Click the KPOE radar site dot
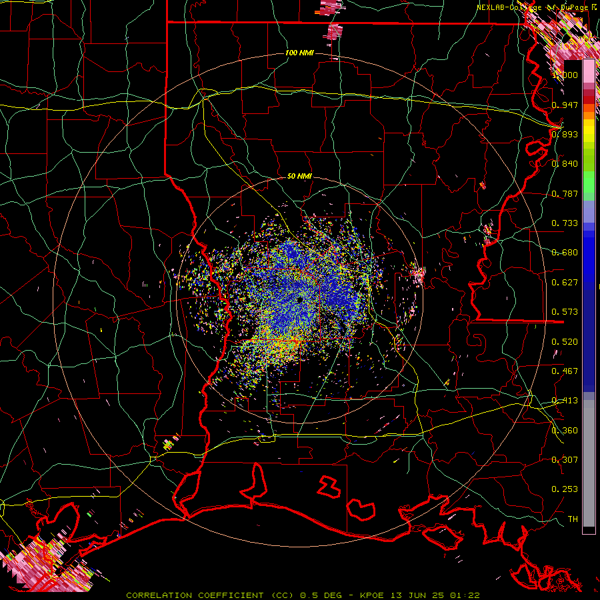Screen dimensions: 600x600 pos(299,299)
